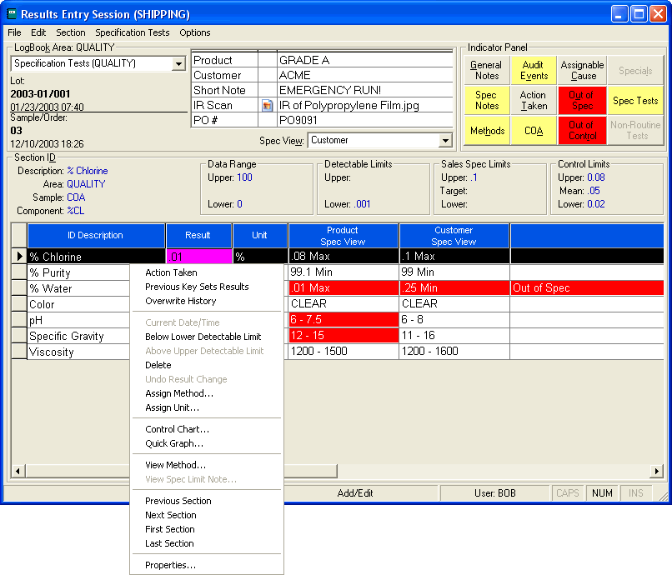This screenshot has width=672, height=575.
Task: Click the Out of Spec status cell
Action: point(587,288)
